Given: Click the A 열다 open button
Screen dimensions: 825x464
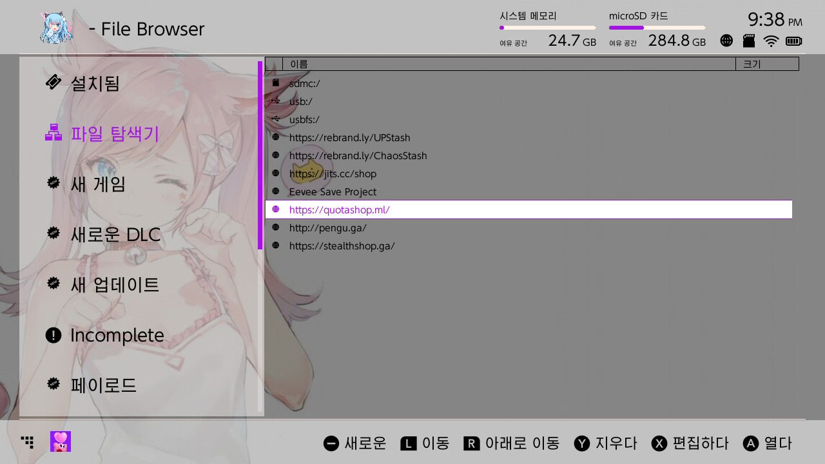Looking at the screenshot, I should pyautogui.click(x=767, y=443).
